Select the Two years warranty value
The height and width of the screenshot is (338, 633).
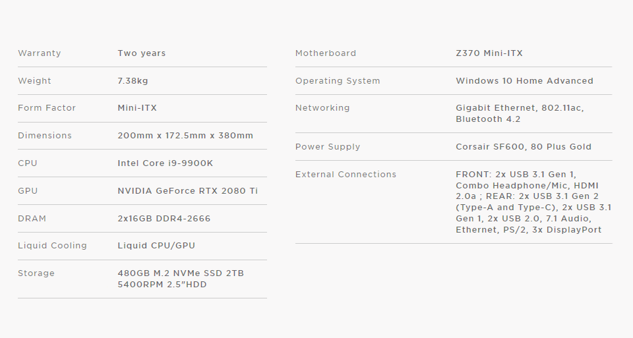point(141,53)
